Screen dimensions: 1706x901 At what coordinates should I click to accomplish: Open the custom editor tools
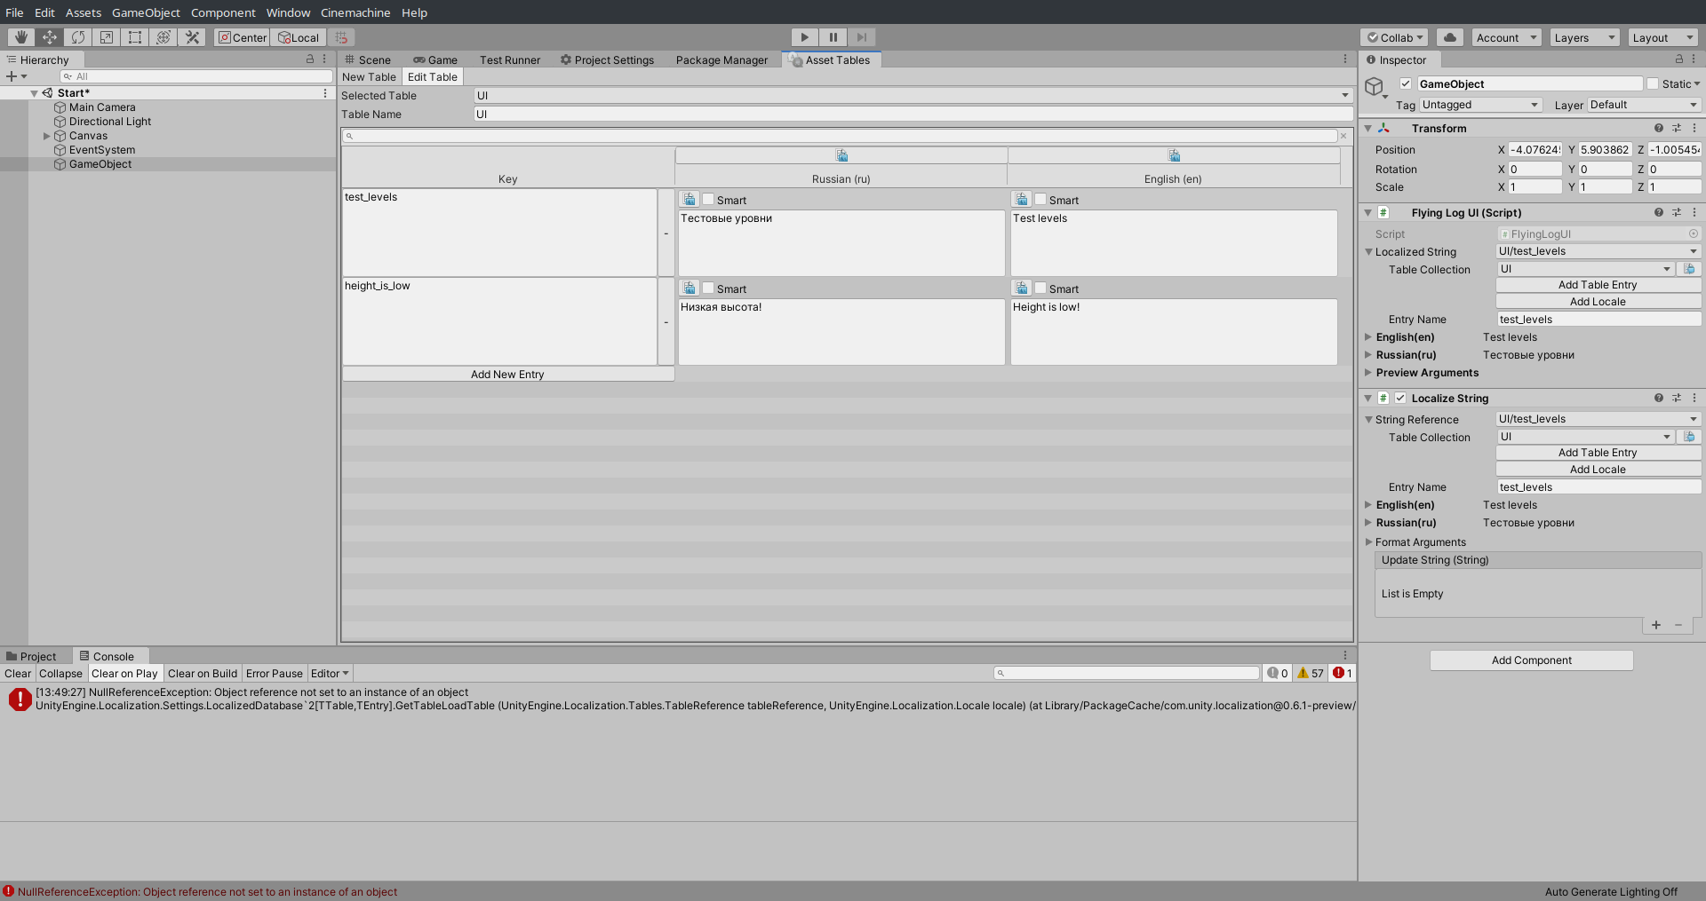click(192, 37)
